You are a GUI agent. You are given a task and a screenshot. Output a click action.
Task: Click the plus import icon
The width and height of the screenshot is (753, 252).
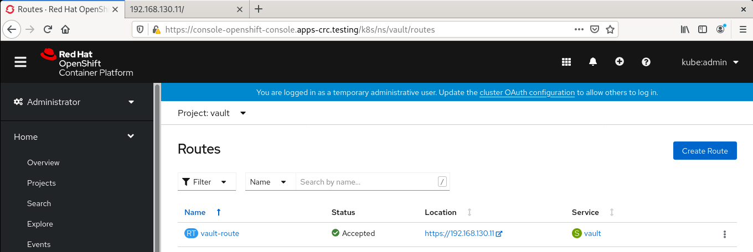(620, 62)
